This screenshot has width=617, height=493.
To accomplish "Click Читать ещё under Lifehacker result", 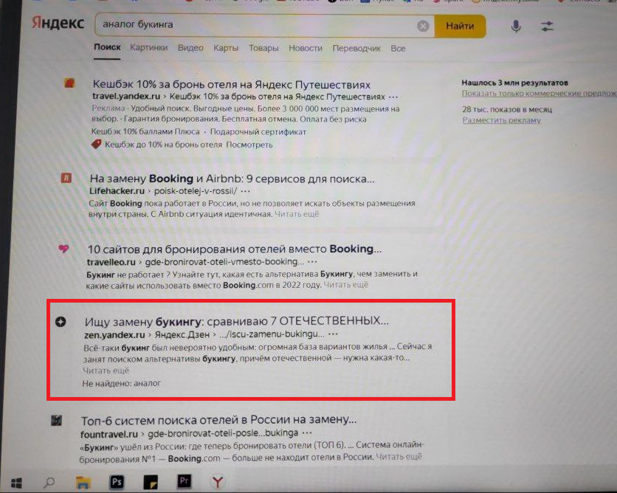I will (x=297, y=214).
